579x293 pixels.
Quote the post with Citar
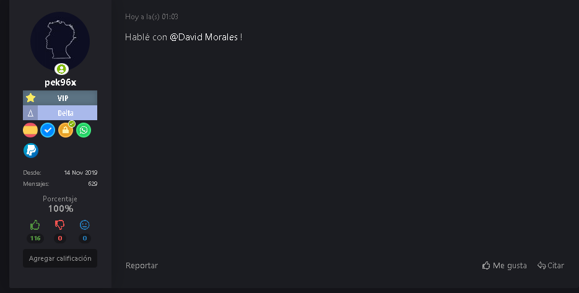[551, 265]
